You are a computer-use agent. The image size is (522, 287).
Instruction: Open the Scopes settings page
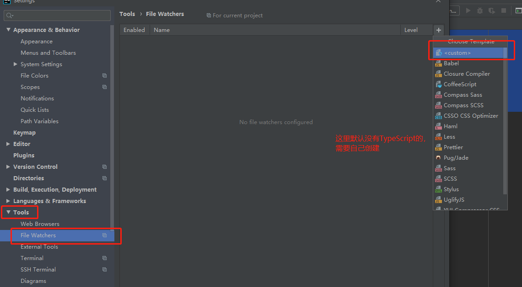[x=30, y=87]
